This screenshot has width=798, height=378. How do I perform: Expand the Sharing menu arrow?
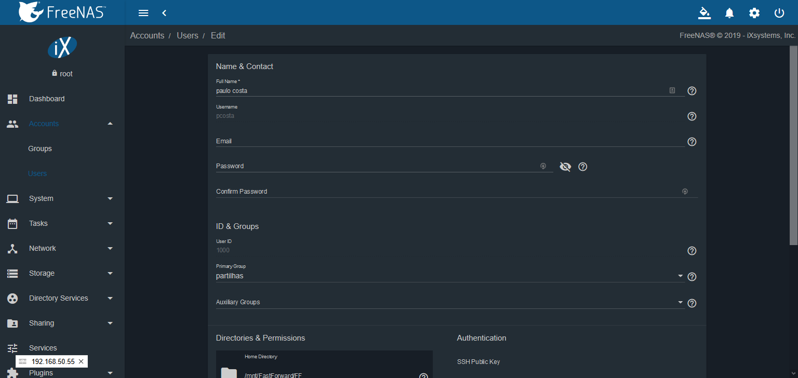tap(110, 323)
